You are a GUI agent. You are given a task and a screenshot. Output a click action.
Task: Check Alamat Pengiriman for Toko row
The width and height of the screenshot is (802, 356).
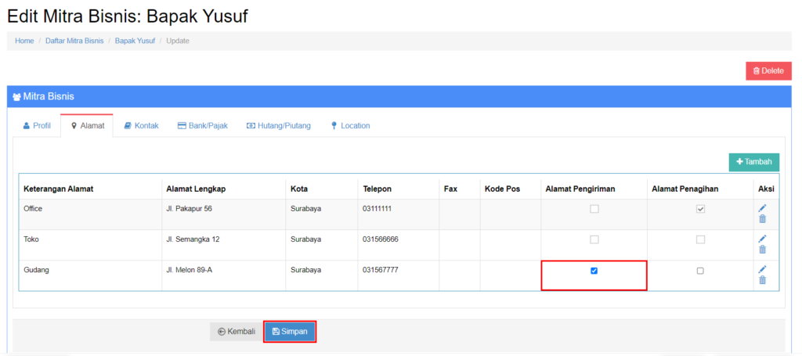tap(594, 239)
